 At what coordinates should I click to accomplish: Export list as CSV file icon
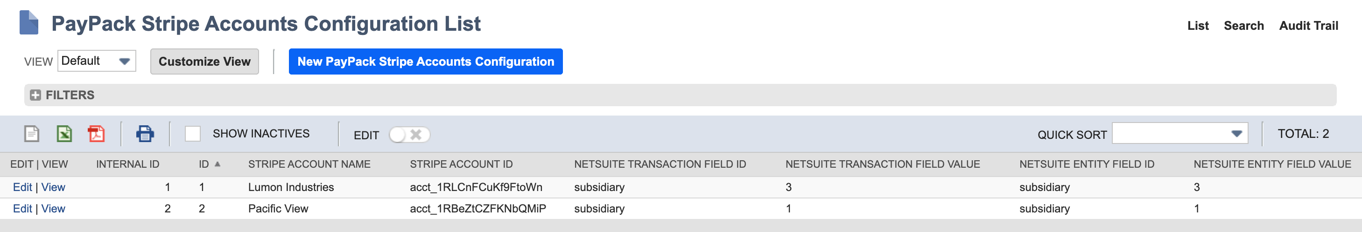(x=32, y=134)
